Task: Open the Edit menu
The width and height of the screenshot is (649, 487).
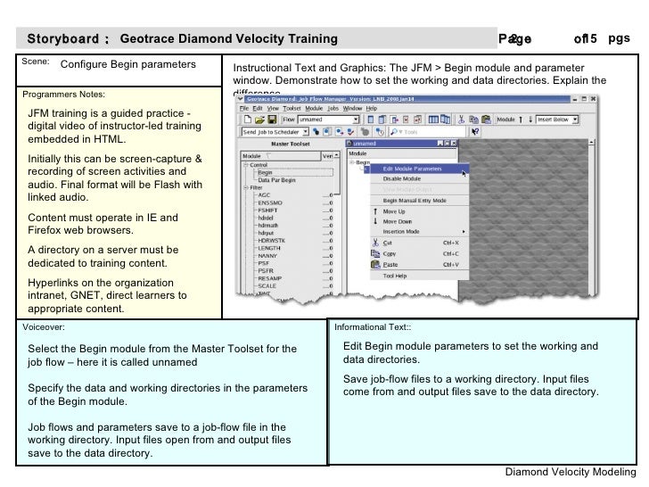Action: (x=258, y=109)
